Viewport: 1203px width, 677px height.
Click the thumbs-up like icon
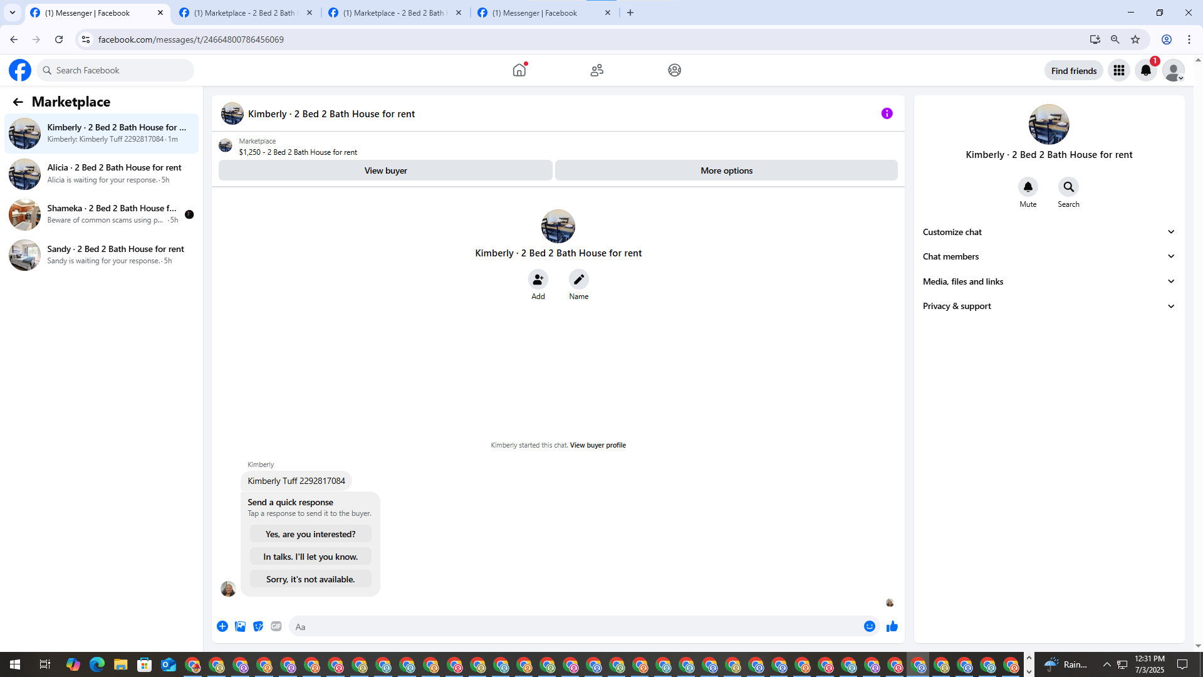892,626
